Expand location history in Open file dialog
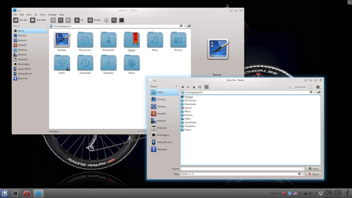Screen dimensions: 352x198 coord(315,92)
